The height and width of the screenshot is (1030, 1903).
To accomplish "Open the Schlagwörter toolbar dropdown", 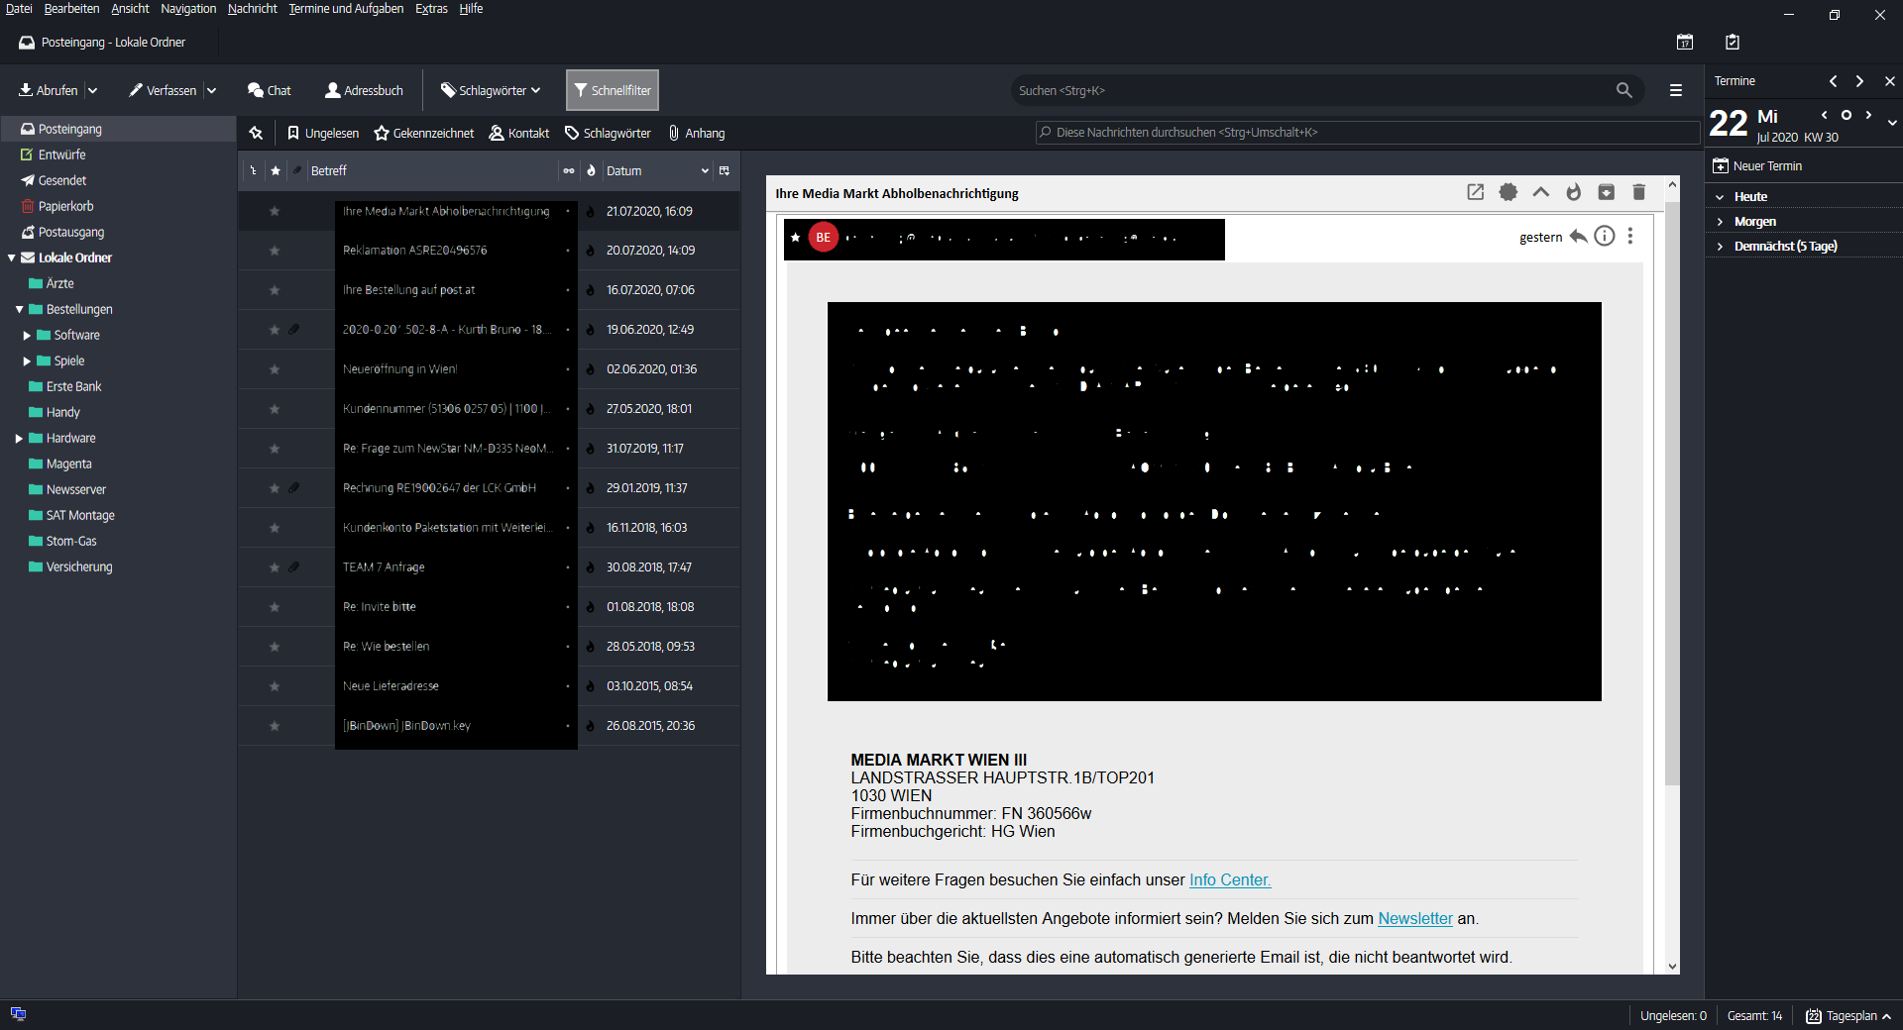I will (x=491, y=90).
